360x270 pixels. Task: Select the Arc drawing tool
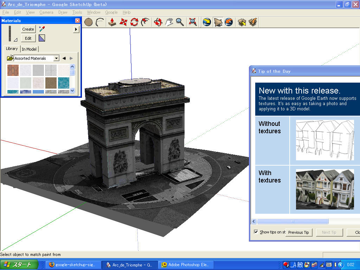(x=99, y=22)
